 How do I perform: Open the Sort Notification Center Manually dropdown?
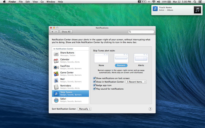tap(85, 109)
